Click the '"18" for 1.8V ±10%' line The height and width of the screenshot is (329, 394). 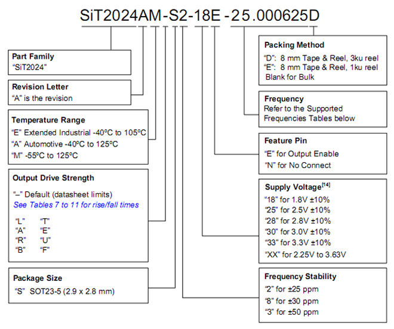click(297, 200)
